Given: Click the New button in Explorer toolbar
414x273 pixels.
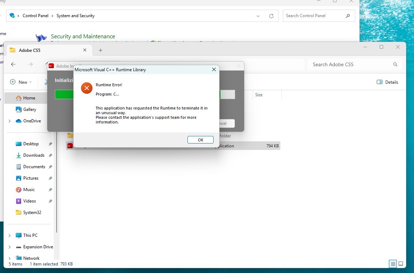Looking at the screenshot, I should (21, 82).
